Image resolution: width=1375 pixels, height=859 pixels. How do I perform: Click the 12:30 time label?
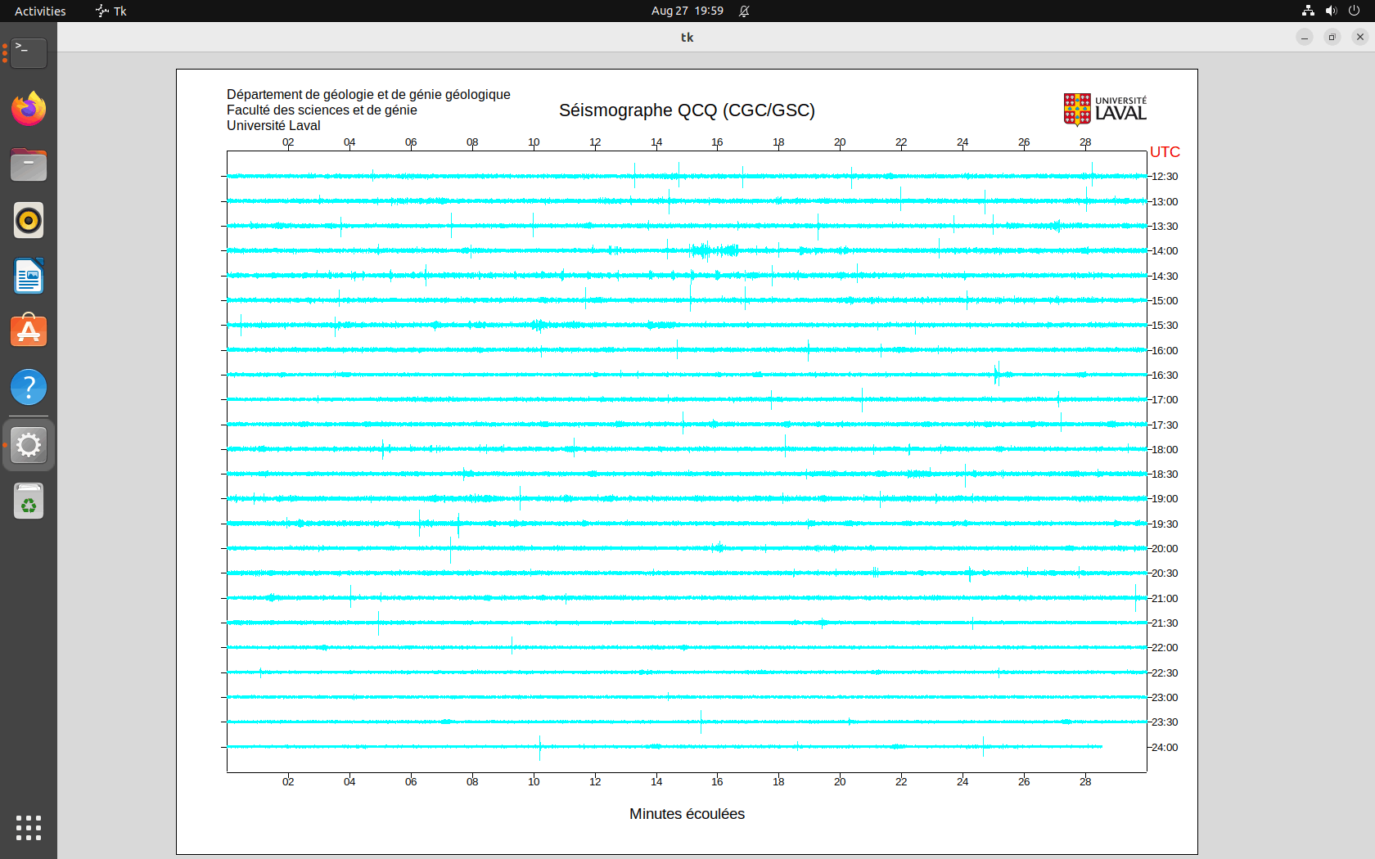click(x=1165, y=177)
